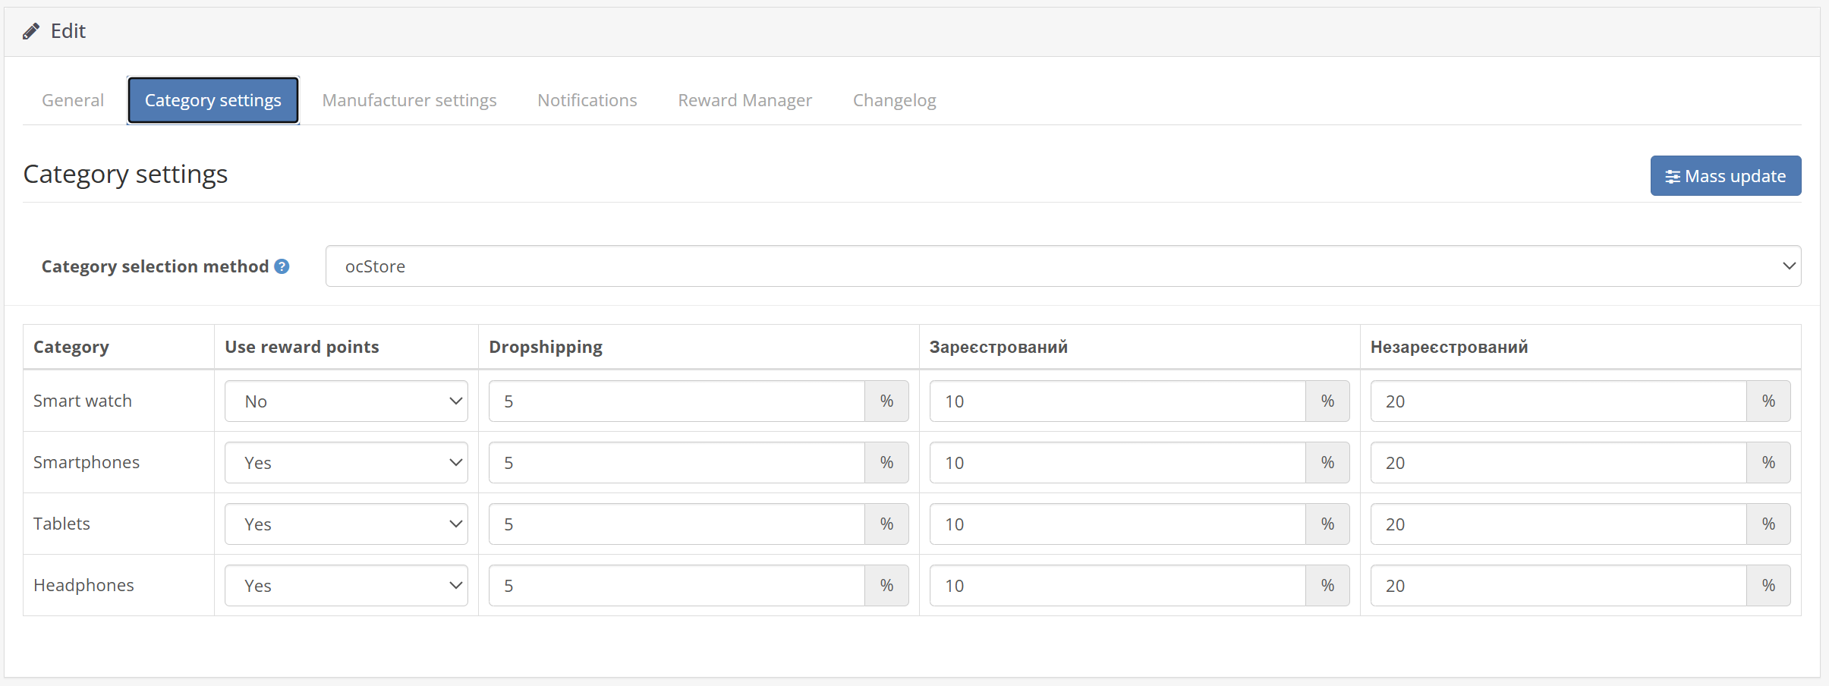Click the Mass update button
The width and height of the screenshot is (1829, 686).
[x=1726, y=176]
